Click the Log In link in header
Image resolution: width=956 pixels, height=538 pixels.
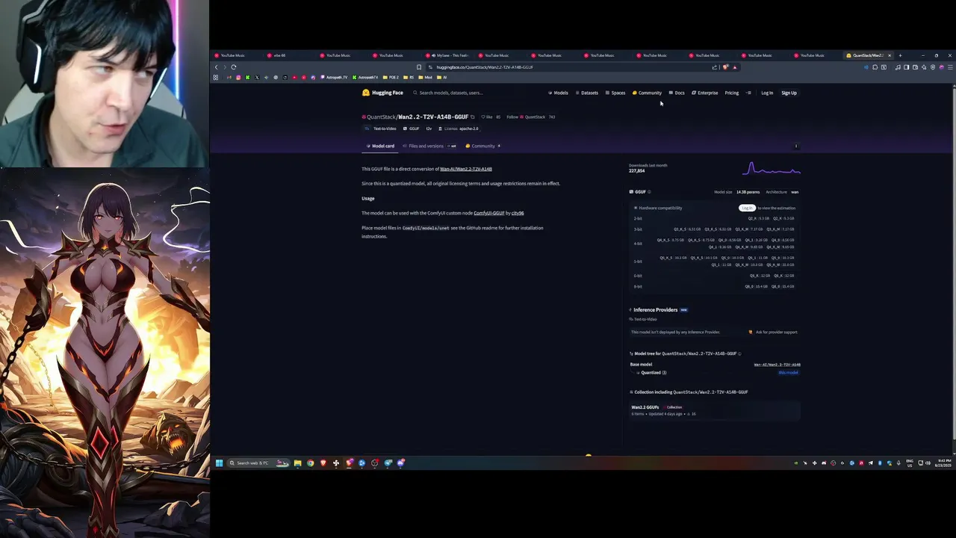tap(767, 93)
